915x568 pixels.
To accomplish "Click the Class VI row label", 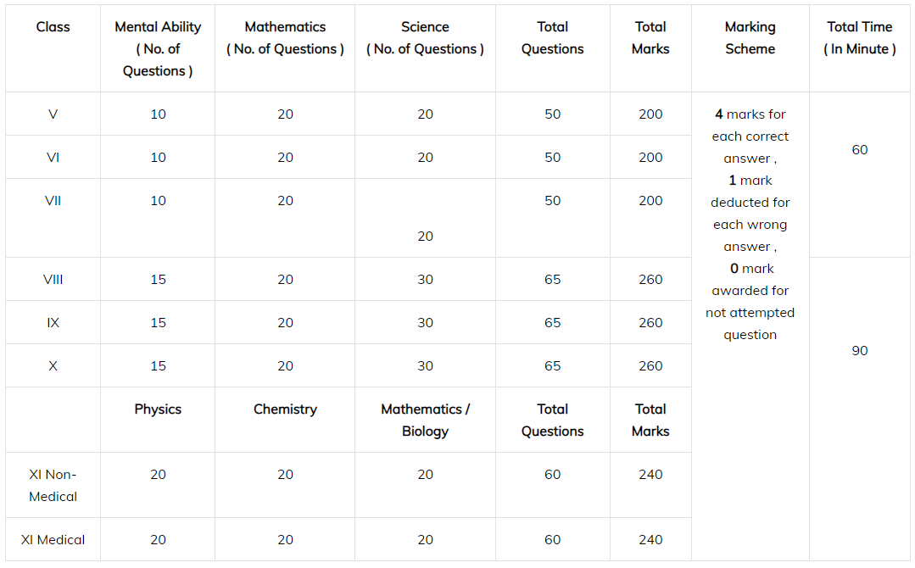I will 53,158.
